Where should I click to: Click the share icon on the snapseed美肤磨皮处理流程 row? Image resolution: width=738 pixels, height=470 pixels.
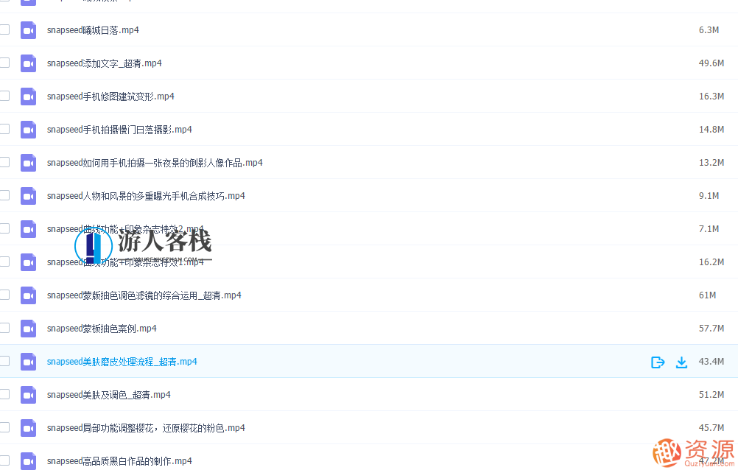point(657,362)
